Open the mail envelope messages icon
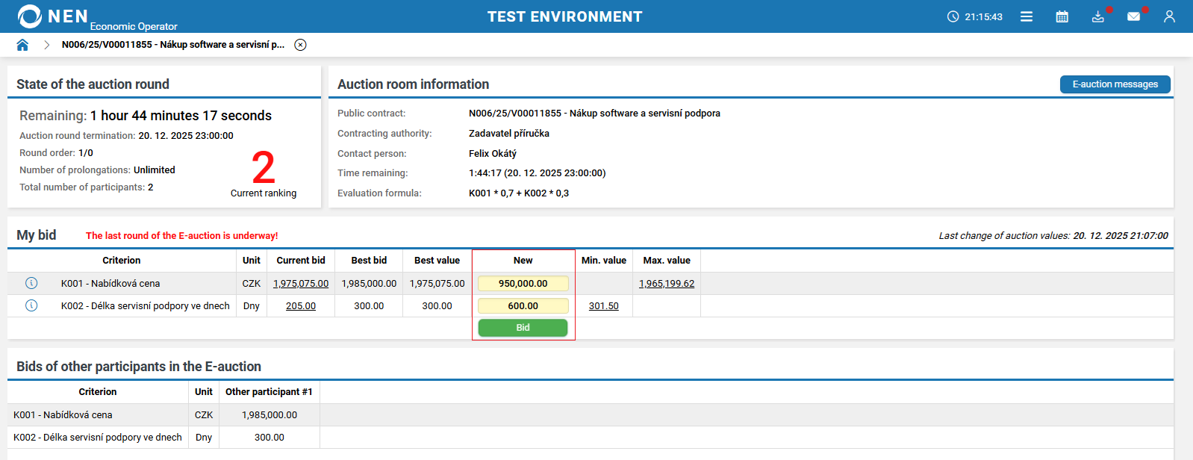 pos(1133,16)
